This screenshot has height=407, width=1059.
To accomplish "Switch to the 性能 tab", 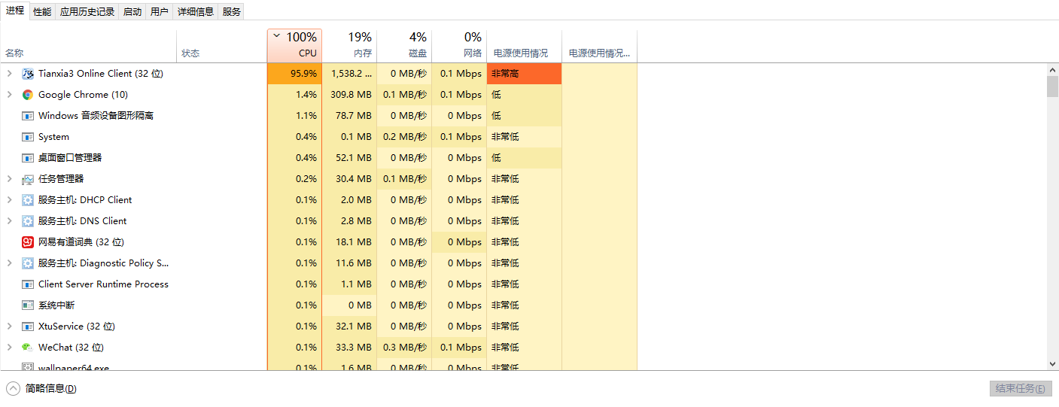I will pyautogui.click(x=42, y=11).
